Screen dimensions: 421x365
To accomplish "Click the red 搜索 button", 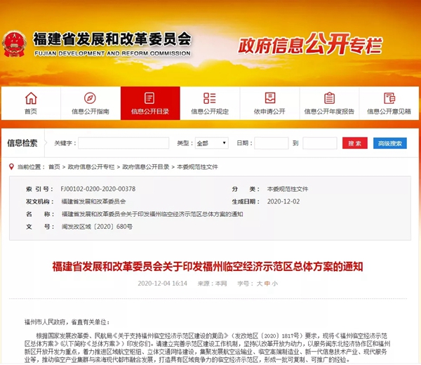I will pos(354,143).
